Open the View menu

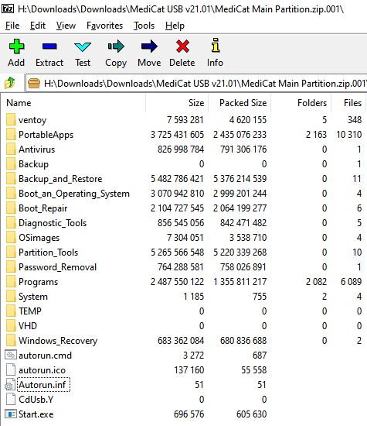66,26
